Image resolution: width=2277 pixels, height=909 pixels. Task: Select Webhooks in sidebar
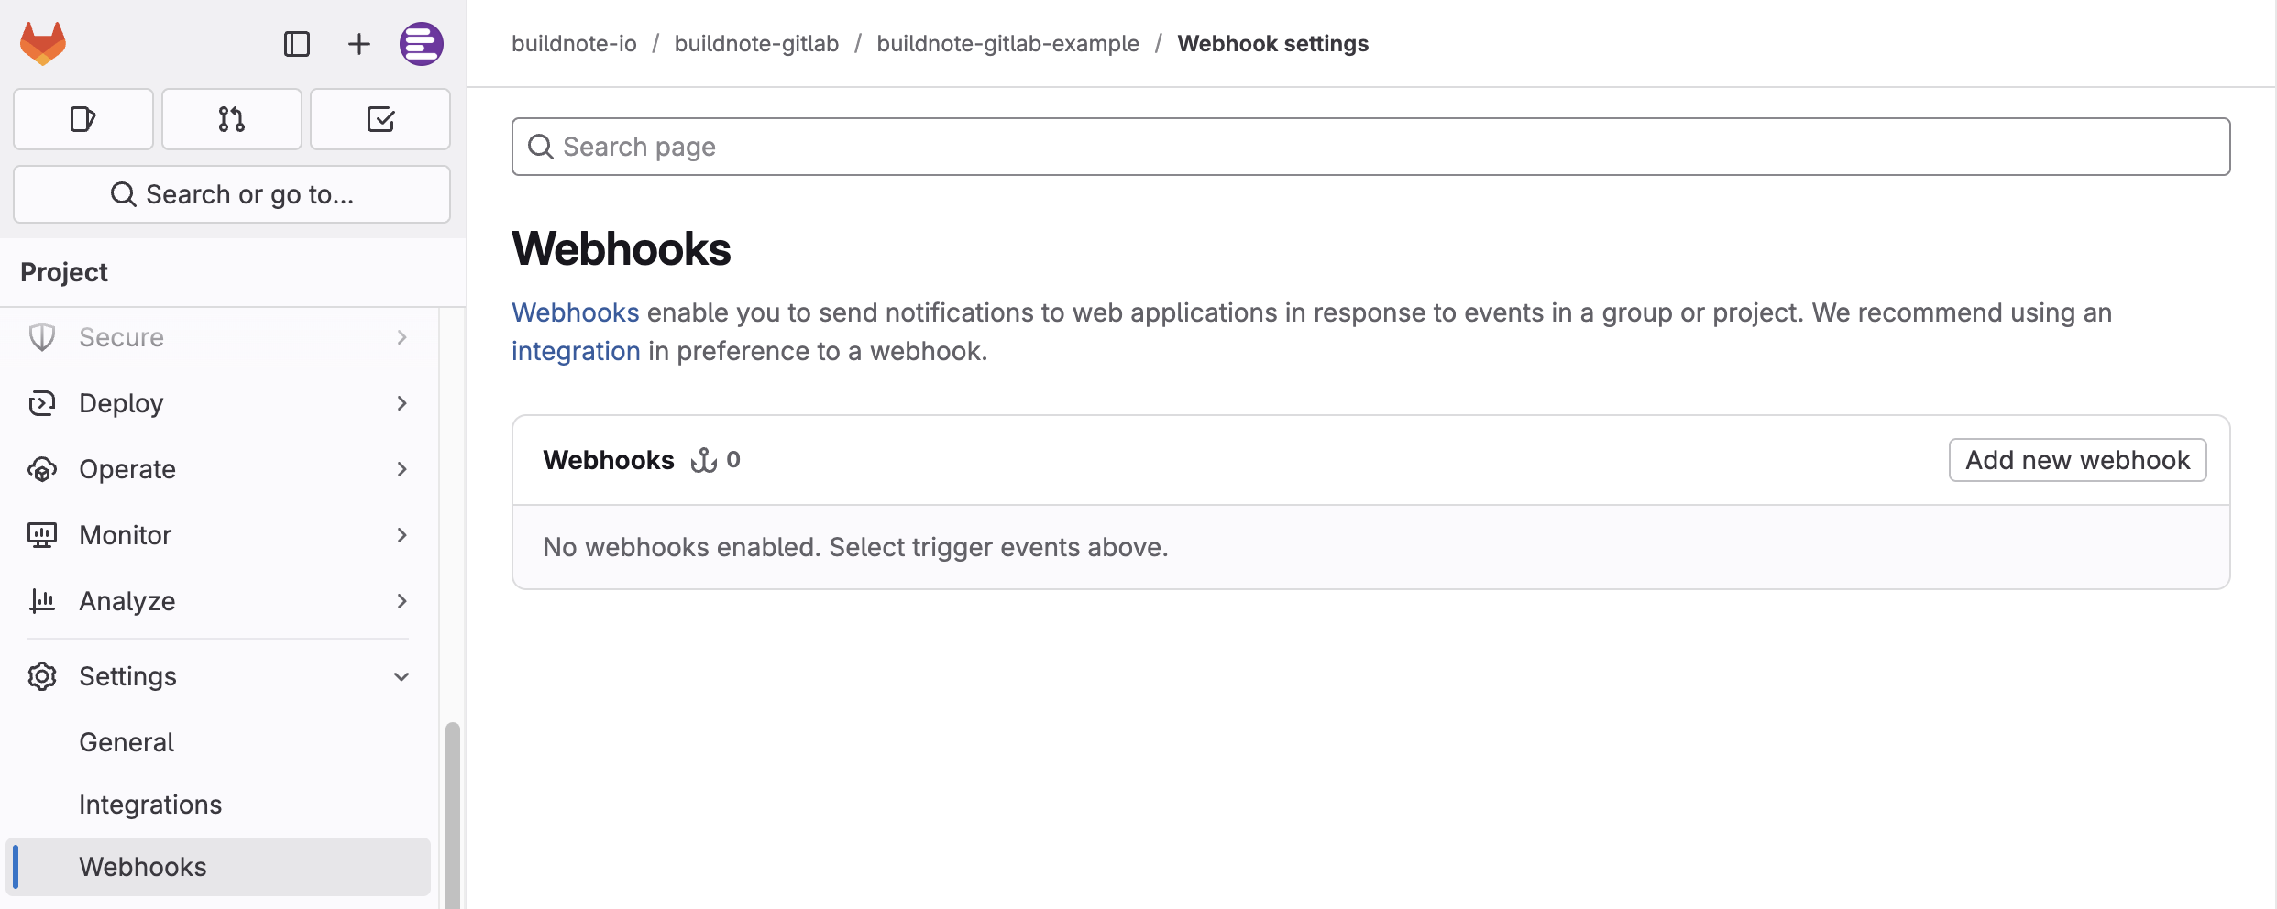[x=218, y=867]
